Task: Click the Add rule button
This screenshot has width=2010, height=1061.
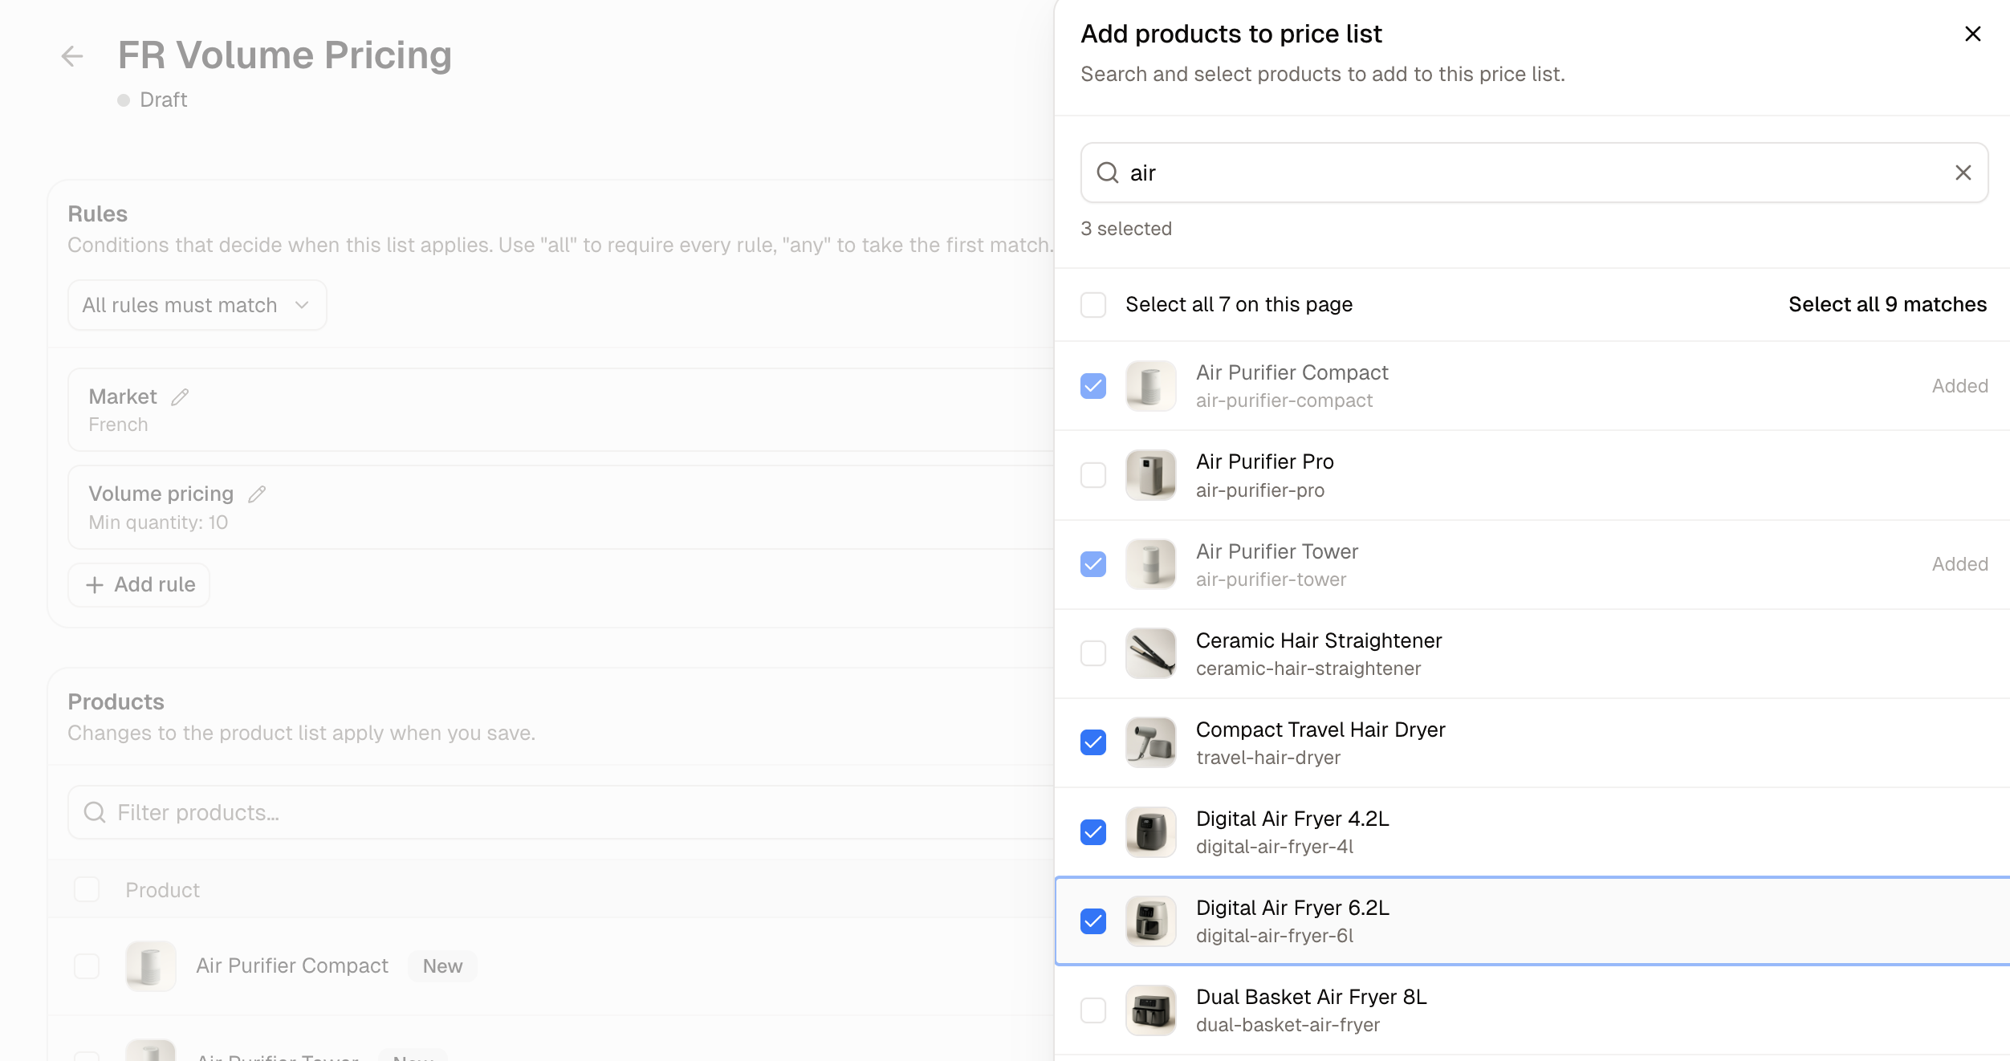Action: [139, 585]
